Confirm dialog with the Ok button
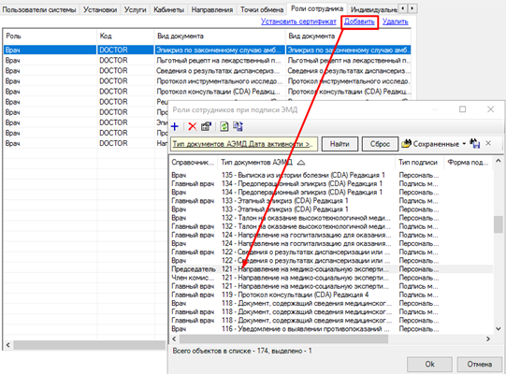Screen dimensions: 506x374 pyautogui.click(x=429, y=364)
